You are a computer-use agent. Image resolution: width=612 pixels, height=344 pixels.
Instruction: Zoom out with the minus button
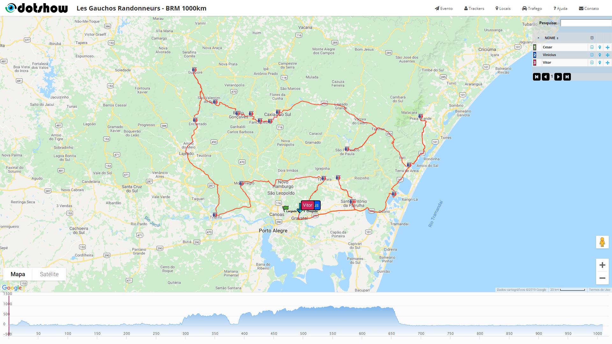point(602,278)
